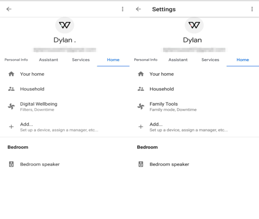Screen dimensions: 259x219
Task: Click the Household people icon on right screen
Action: click(141, 89)
